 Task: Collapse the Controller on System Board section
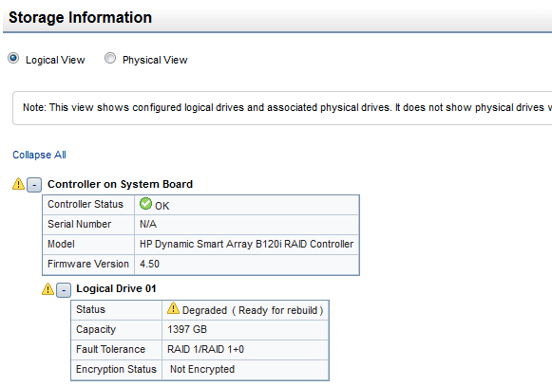pyautogui.click(x=34, y=185)
